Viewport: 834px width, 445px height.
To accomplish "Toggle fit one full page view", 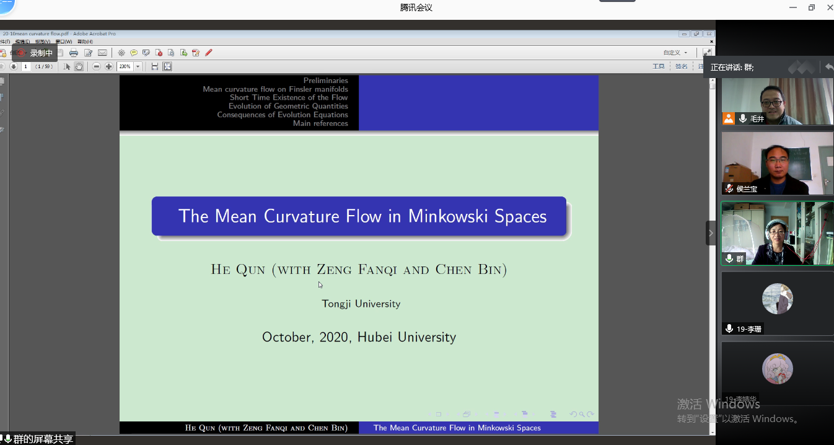I will [x=167, y=66].
